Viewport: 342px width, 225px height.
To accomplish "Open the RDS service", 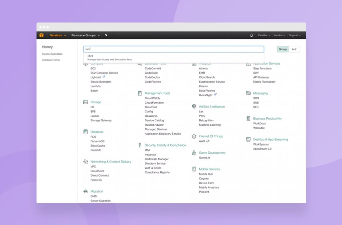I will pyautogui.click(x=94, y=137).
